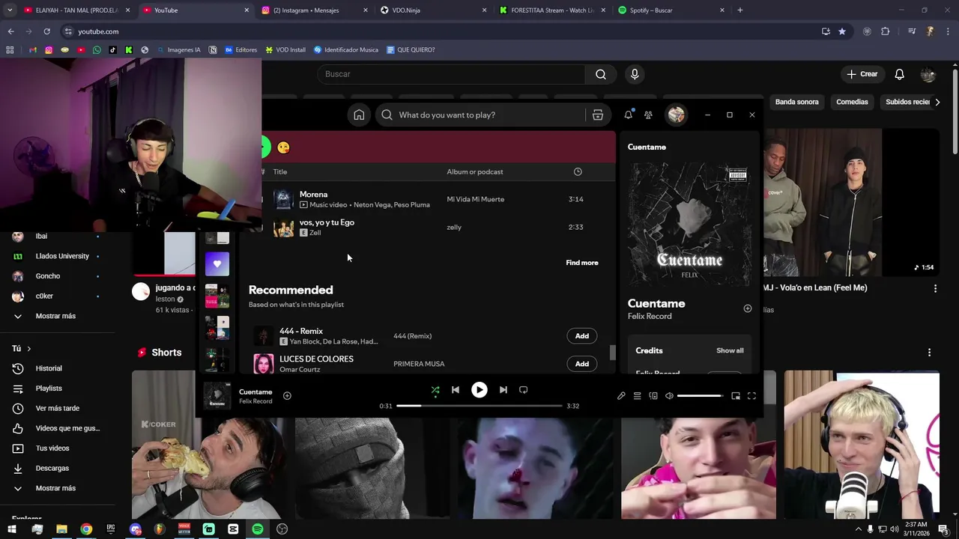Open Liked Songs heart playlist in Spotify sidebar
Image resolution: width=959 pixels, height=539 pixels.
[x=217, y=264]
